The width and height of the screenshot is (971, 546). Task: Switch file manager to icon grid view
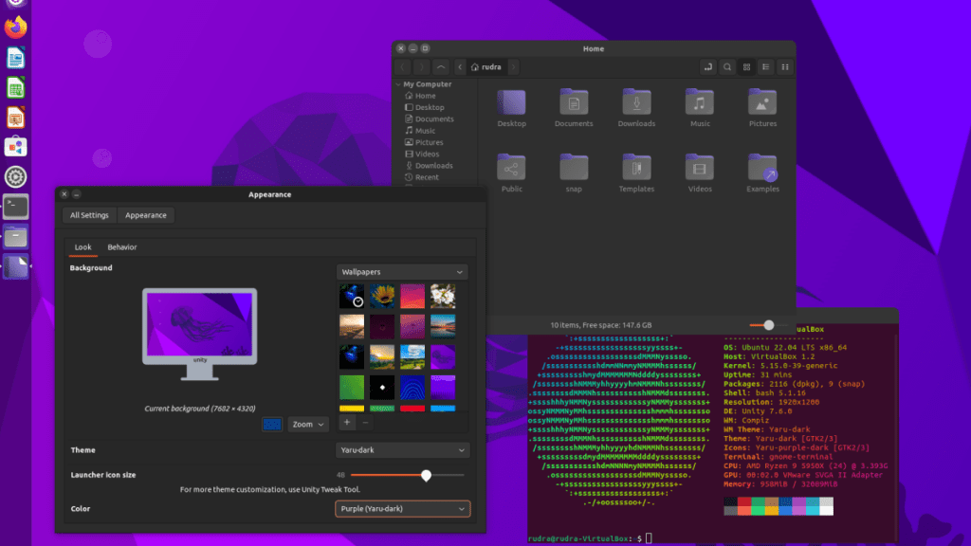tap(747, 66)
